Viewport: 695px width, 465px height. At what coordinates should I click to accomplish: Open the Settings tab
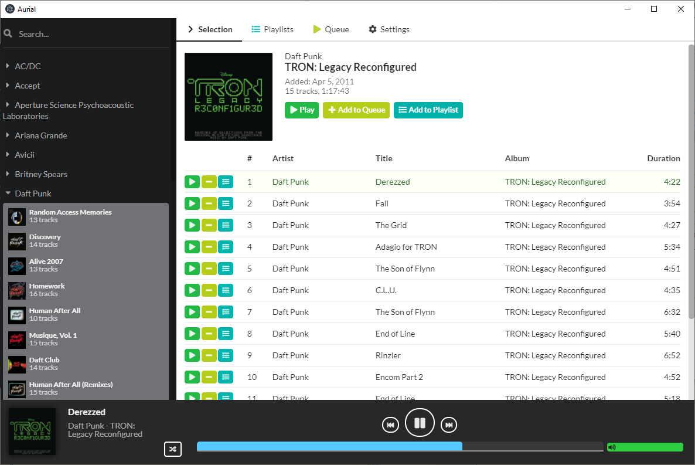389,29
